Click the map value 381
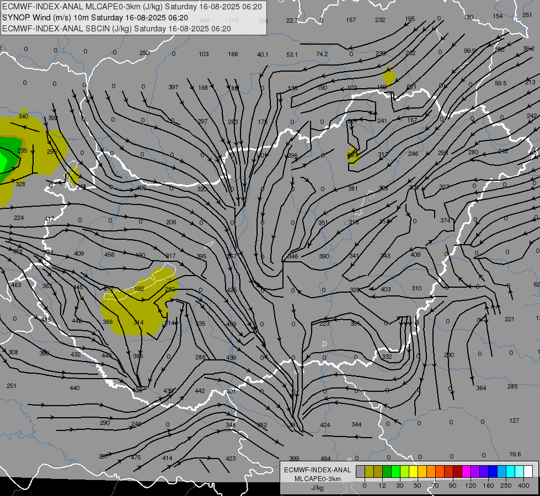Screen dimensions: 540x496 click(353, 188)
